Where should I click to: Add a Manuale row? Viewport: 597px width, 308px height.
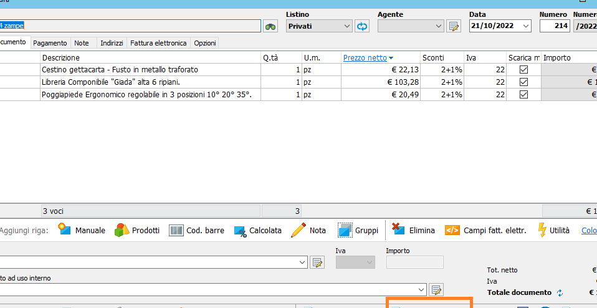coord(82,230)
